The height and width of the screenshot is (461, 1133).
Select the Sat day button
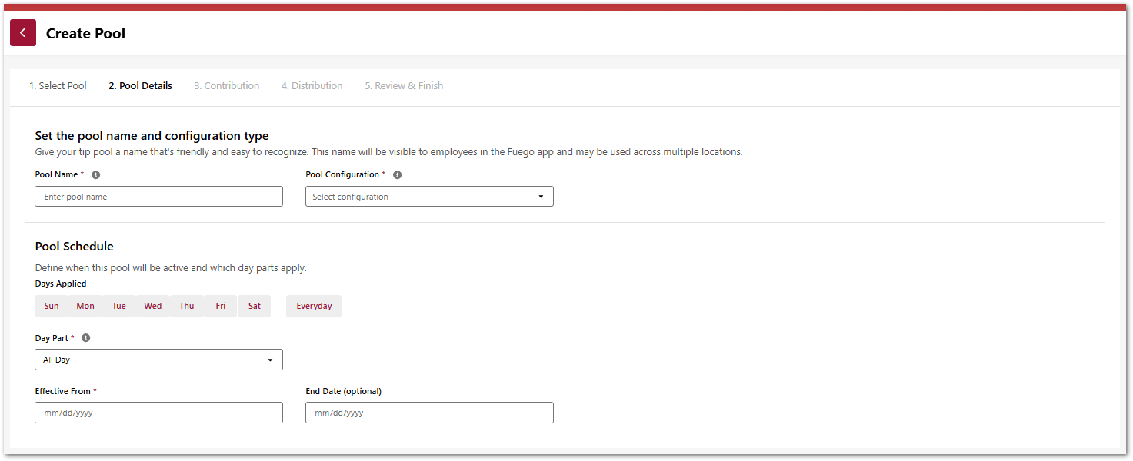pyautogui.click(x=255, y=306)
